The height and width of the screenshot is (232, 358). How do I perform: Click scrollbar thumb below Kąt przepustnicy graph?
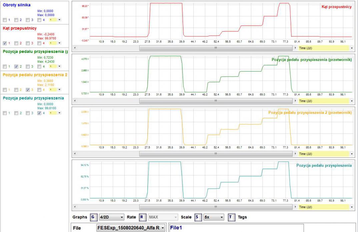pyautogui.click(x=216, y=48)
